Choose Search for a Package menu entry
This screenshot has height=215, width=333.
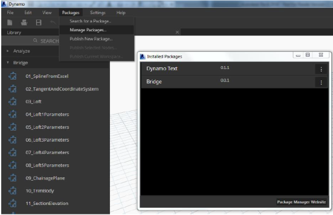tap(97, 21)
